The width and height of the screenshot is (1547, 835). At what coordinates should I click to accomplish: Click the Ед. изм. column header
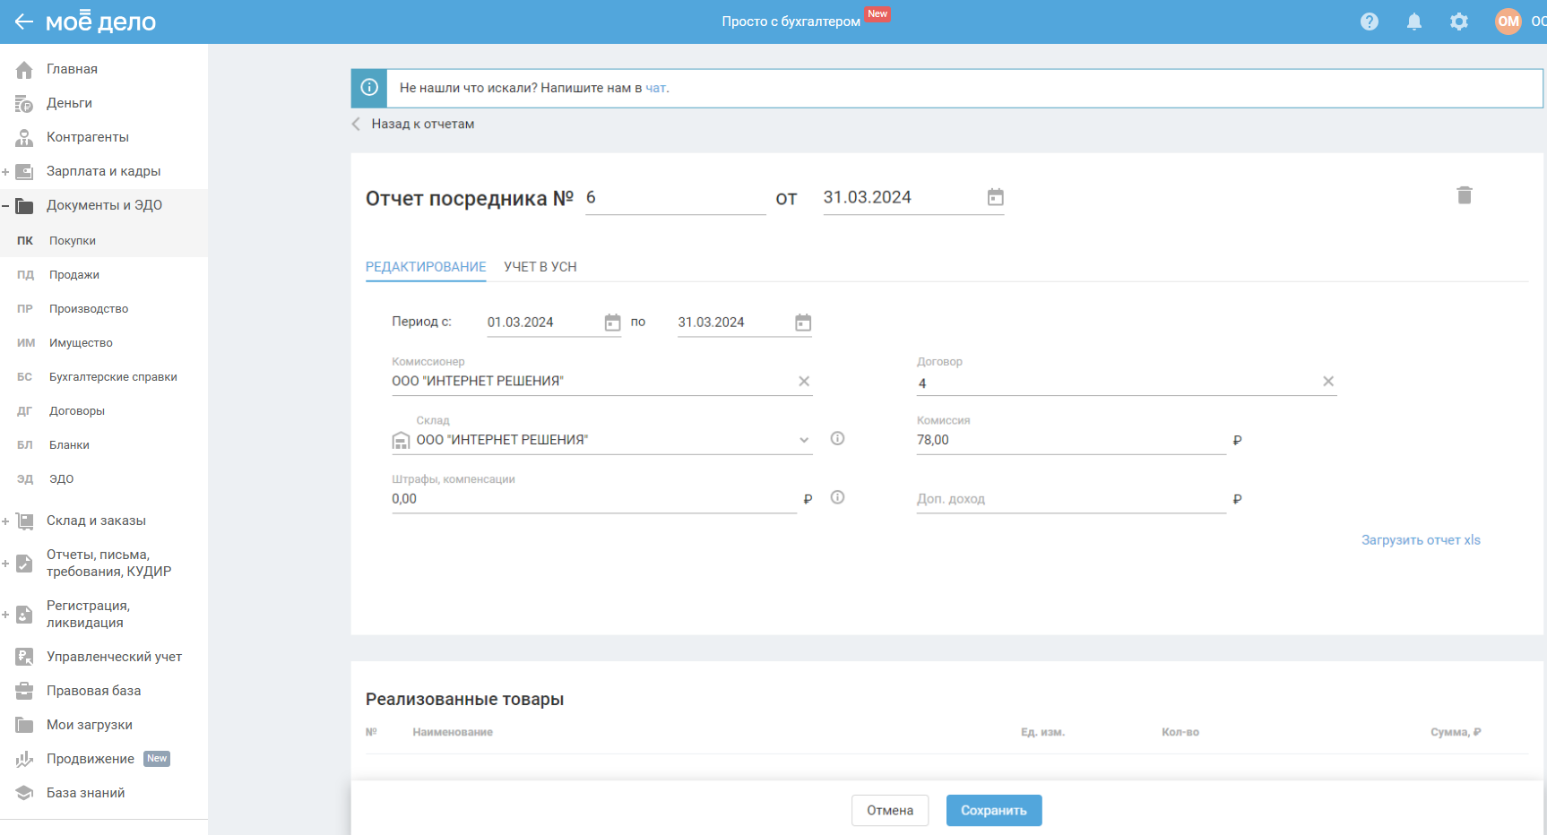[1042, 732]
